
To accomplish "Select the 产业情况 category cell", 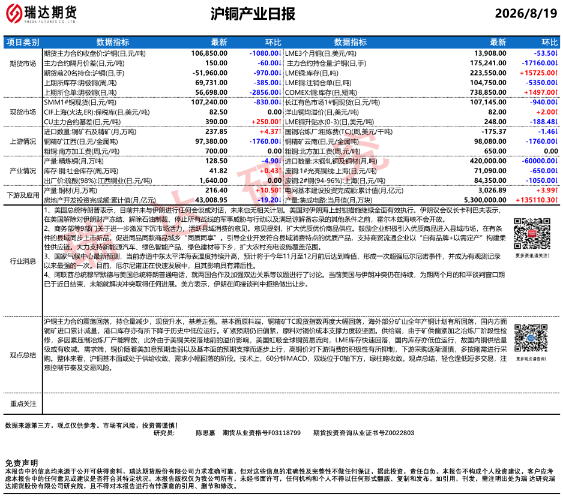I will (23, 171).
